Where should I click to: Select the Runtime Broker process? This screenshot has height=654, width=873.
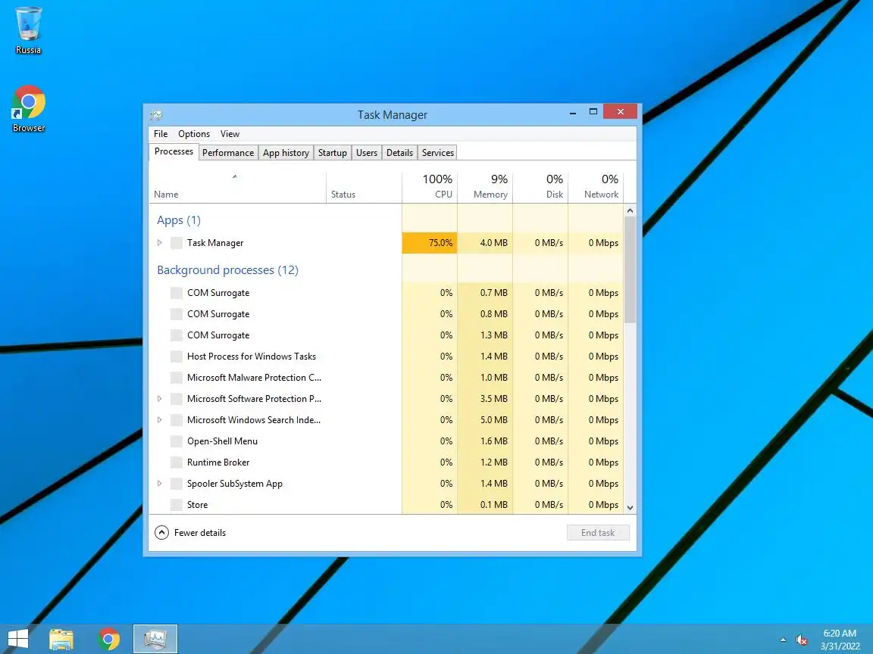386,462
